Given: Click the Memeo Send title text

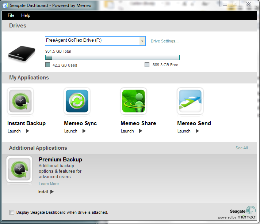Looking at the screenshot, I should pyautogui.click(x=194, y=123).
